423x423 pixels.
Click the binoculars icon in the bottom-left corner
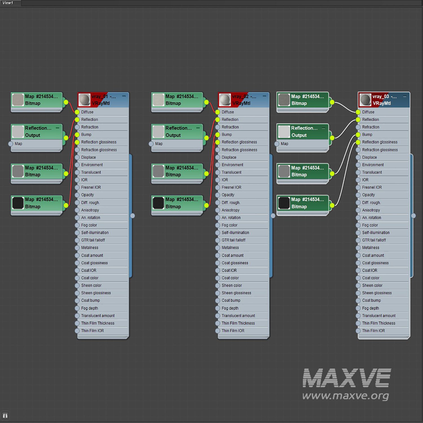[x=5, y=415]
